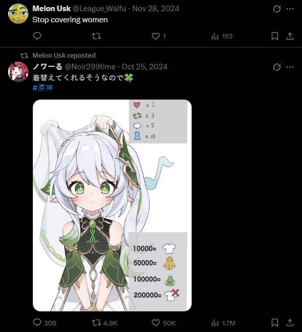
Task: View analytics showing 1.7M views
Action: click(x=223, y=323)
